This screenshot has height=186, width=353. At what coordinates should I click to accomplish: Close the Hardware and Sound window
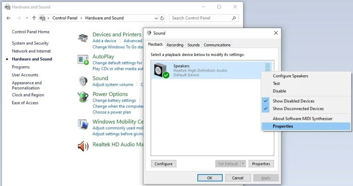235,7
